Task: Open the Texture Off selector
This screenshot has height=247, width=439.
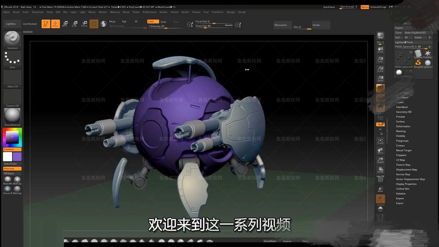Action: [12, 98]
